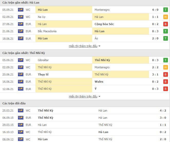Click the orange H badge for Thổ Nhĩ Kỳ vs Montenegro
Viewport: 170px width, 142px height.
pyautogui.click(x=165, y=67)
